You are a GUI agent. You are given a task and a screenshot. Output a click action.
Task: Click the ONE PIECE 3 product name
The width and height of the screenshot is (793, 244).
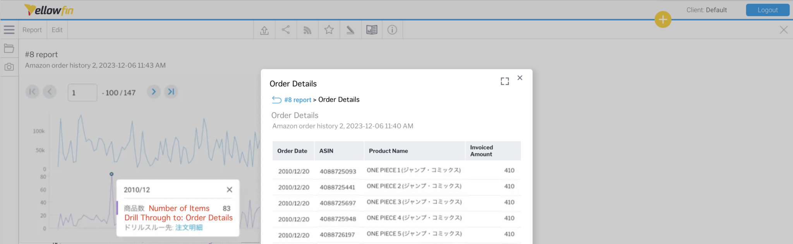point(414,202)
